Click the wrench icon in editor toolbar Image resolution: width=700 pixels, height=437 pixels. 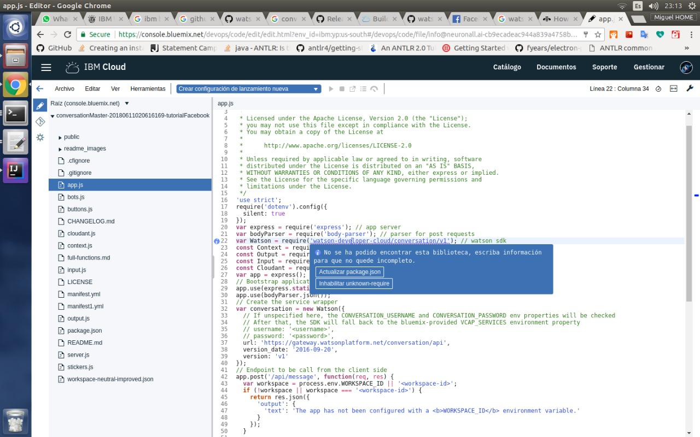pos(690,88)
